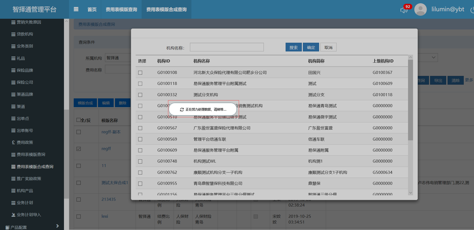
Task: Open the dropdown arrow right of the dialog
Action: pyautogui.click(x=434, y=57)
